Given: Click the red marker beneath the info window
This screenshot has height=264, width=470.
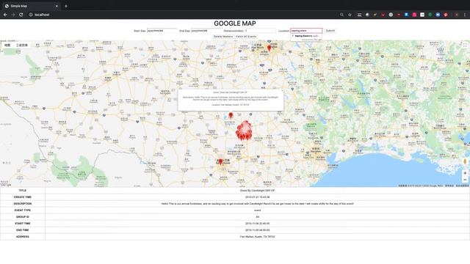Looking at the screenshot, I should (x=231, y=115).
